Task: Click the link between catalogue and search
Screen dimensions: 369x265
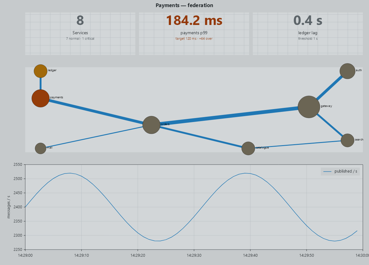Action: pyautogui.click(x=298, y=144)
